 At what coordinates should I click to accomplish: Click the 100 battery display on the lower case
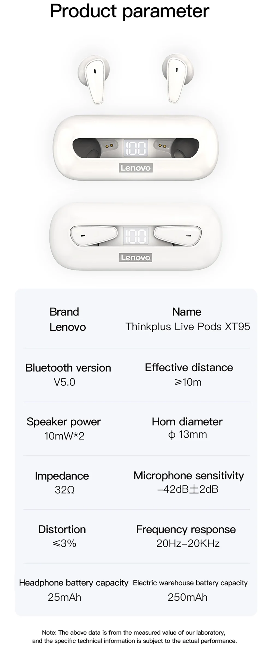coord(136,236)
